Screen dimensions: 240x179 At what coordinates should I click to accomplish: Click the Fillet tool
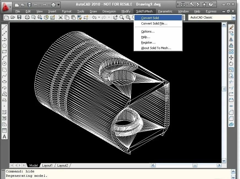coord(231,118)
